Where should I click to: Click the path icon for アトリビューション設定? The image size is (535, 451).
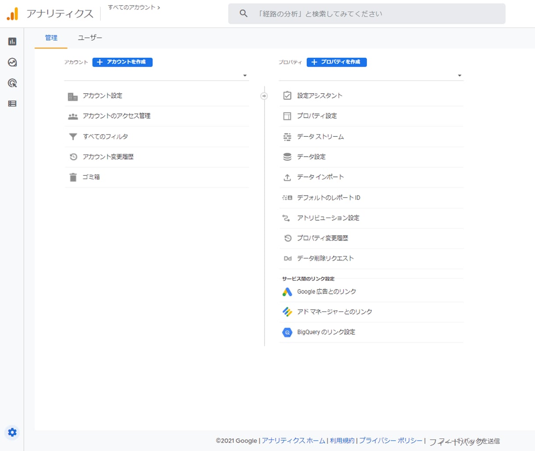pos(286,218)
